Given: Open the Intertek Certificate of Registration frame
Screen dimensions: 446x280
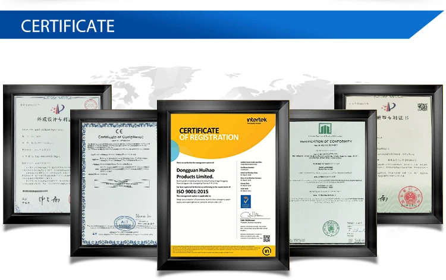Looking at the screenshot, I should 223,185.
